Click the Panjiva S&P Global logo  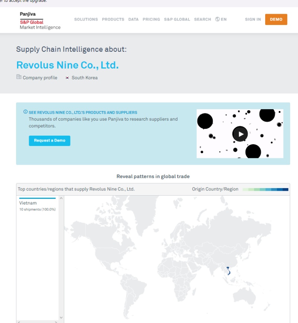(40, 20)
